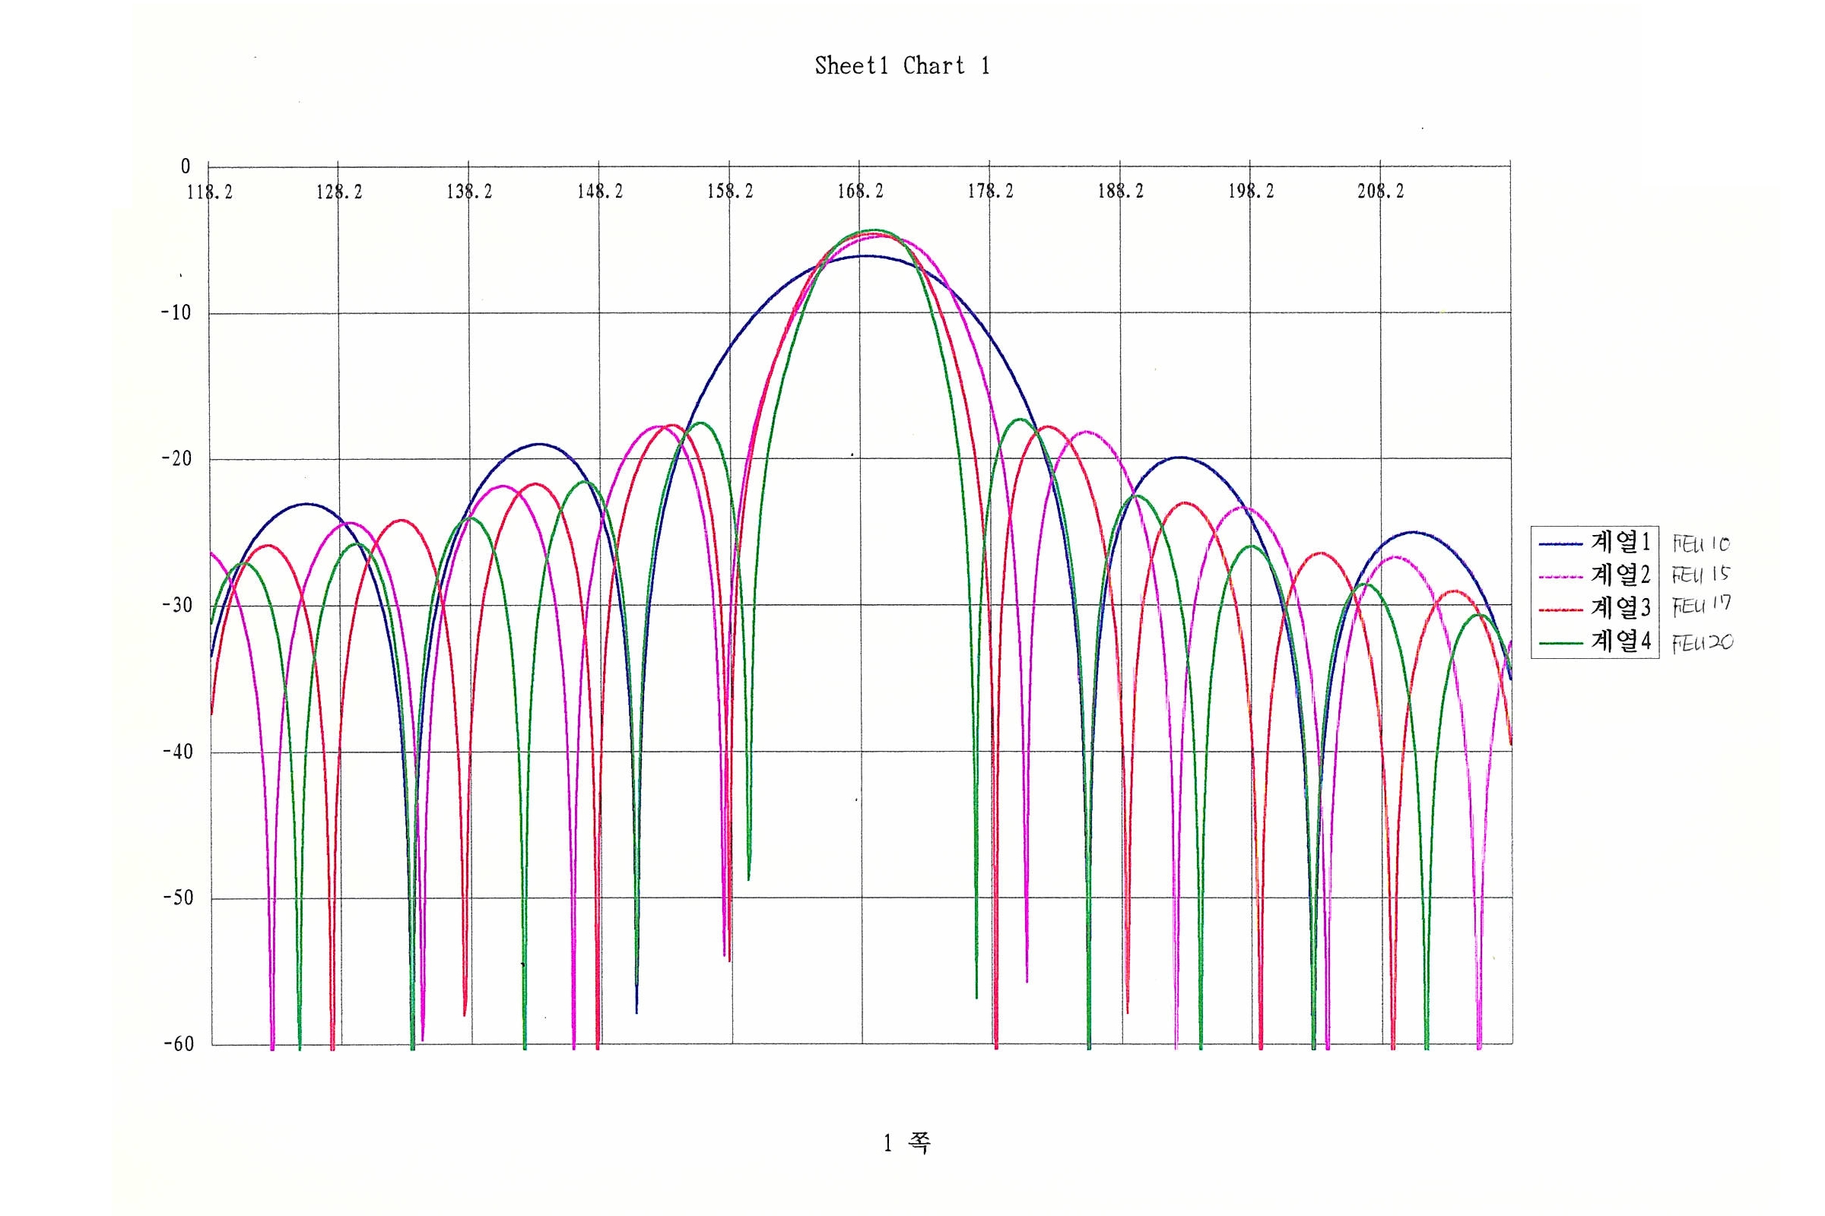
Task: Click the green line sample in legend
Action: 1560,643
